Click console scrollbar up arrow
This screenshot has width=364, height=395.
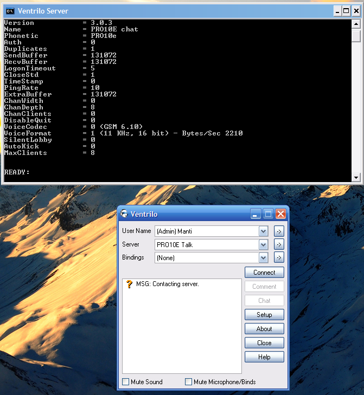coord(356,24)
